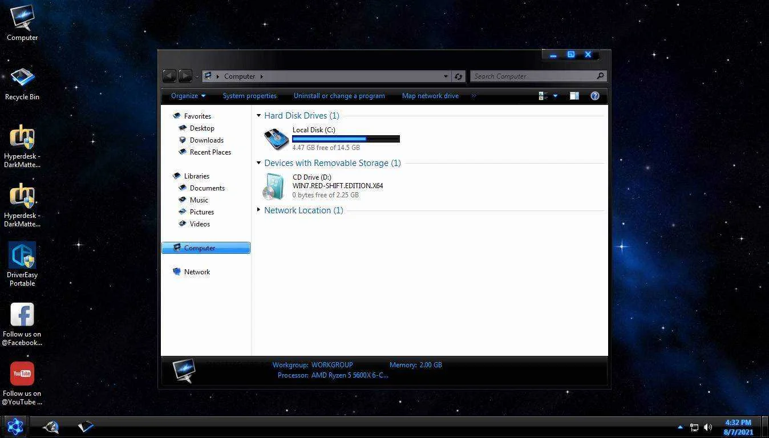The width and height of the screenshot is (769, 438).
Task: Expand the arrow after Computer in breadcrumb
Action: point(262,76)
